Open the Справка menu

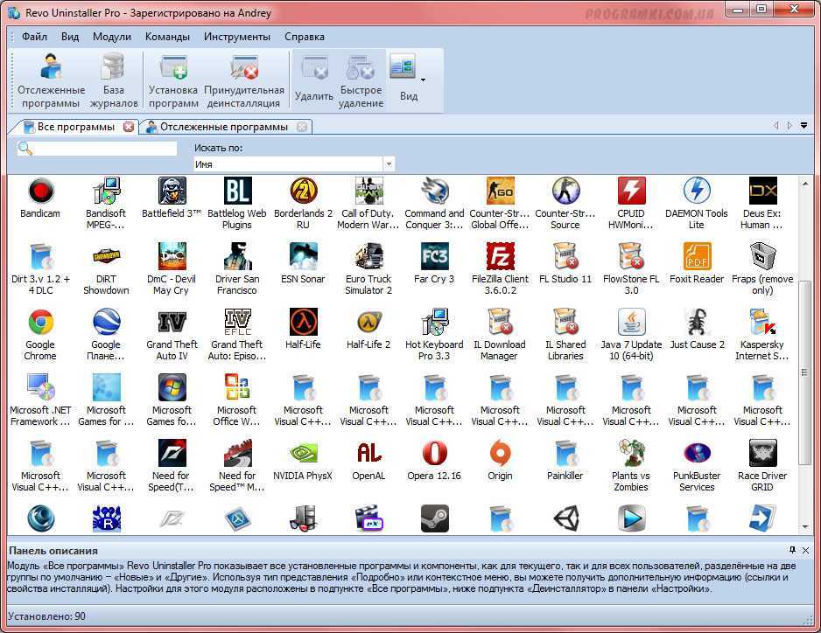coord(305,37)
